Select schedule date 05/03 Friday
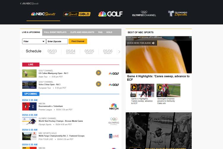 tap(52, 52)
